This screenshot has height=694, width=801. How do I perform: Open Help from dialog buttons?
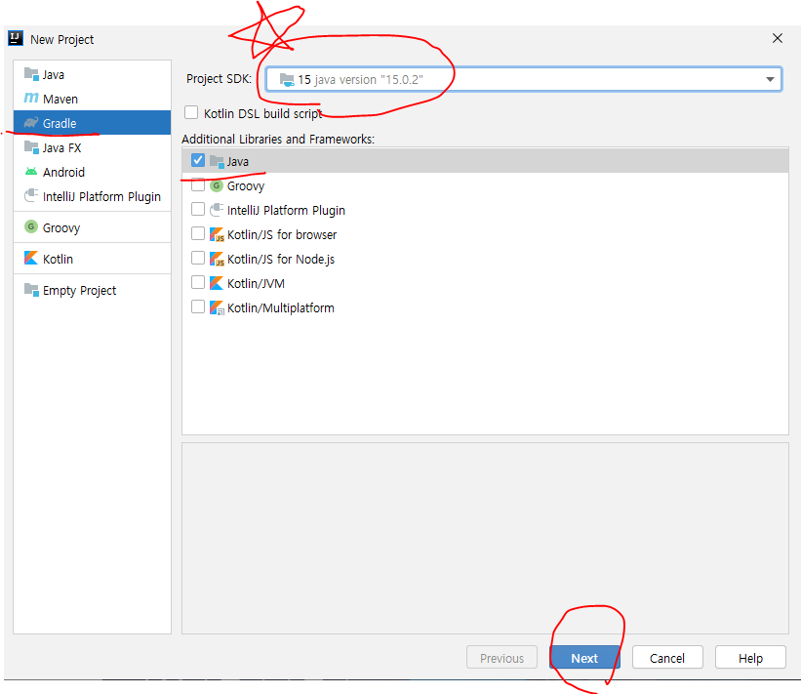[750, 658]
